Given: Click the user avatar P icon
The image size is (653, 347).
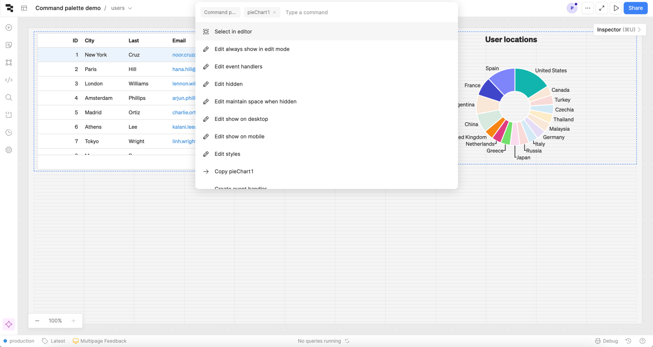Looking at the screenshot, I should [x=572, y=8].
